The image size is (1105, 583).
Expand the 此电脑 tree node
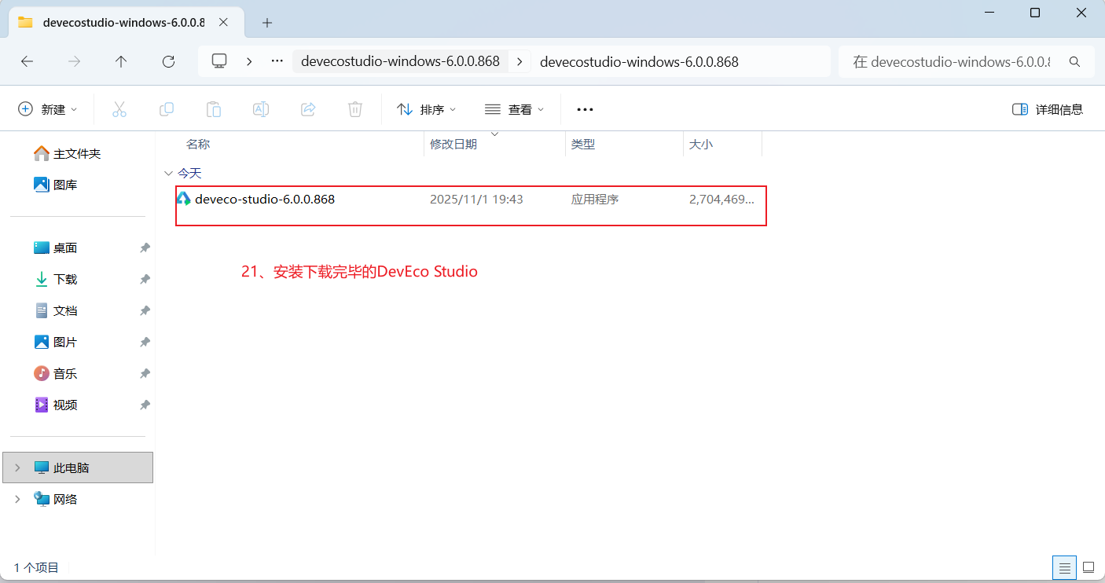17,467
